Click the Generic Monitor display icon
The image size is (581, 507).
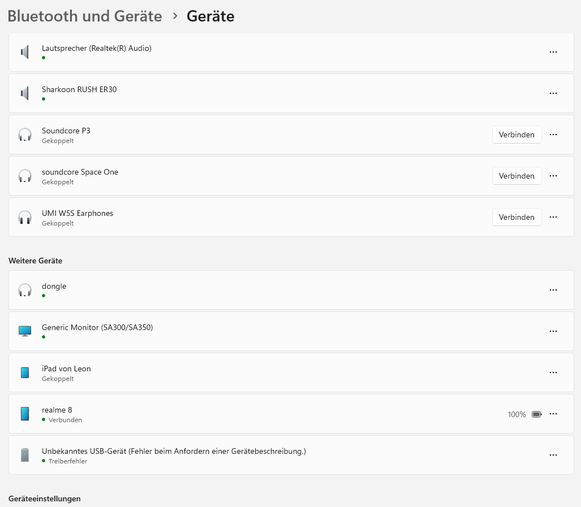pos(24,331)
